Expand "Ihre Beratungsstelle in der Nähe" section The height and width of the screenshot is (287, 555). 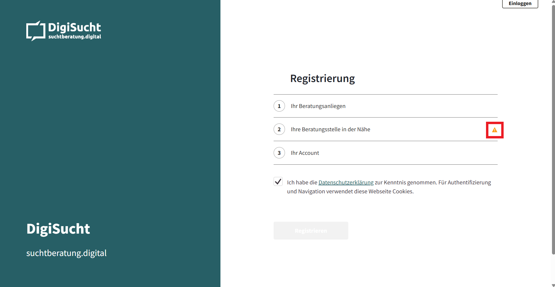click(330, 129)
